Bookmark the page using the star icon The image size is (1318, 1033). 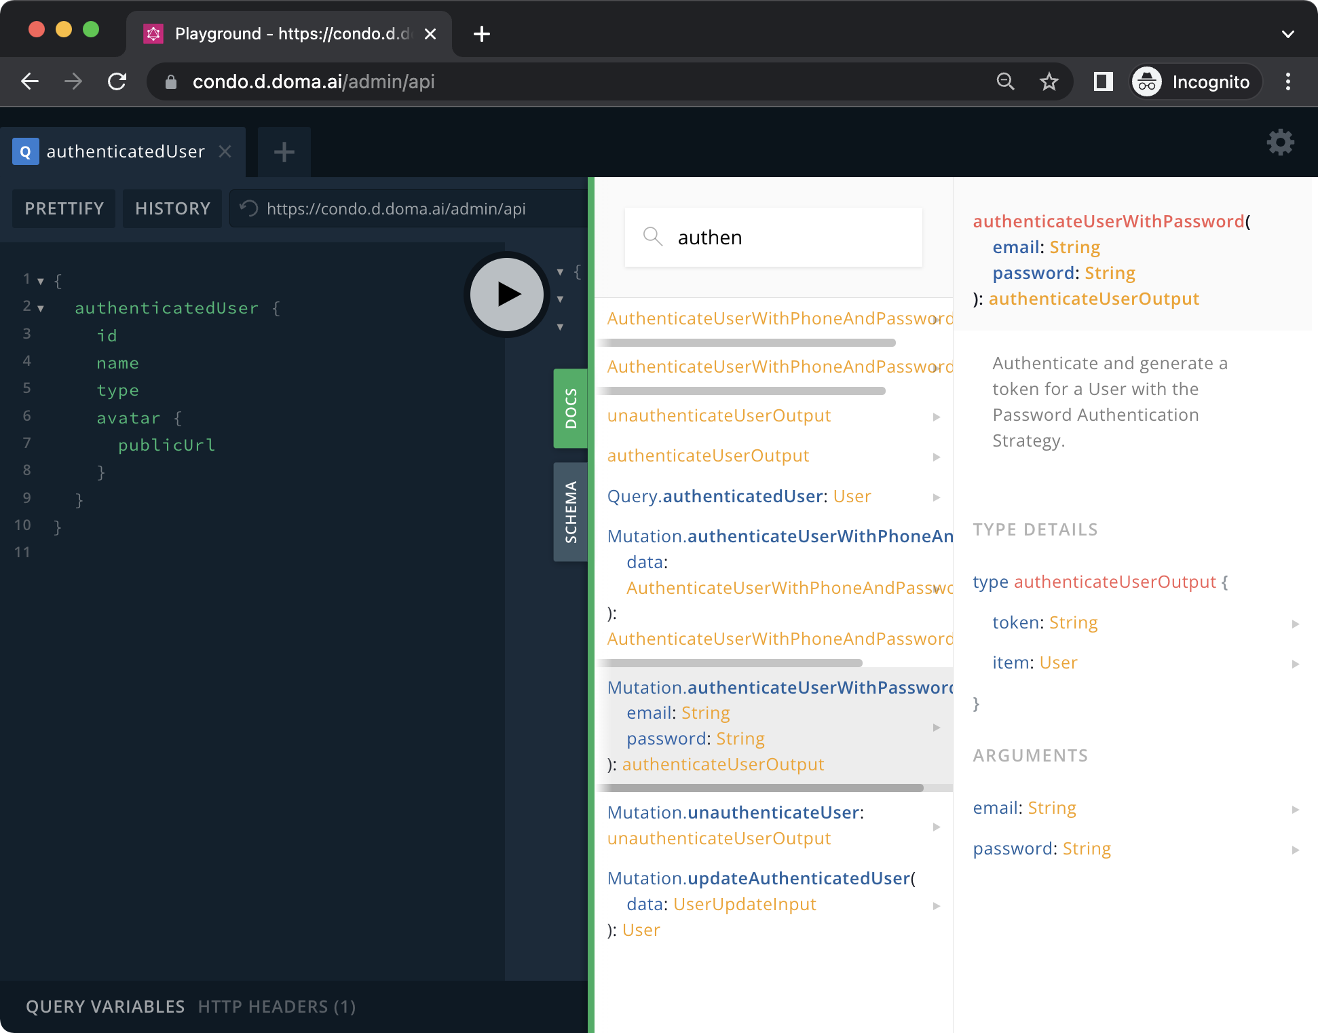1049,81
